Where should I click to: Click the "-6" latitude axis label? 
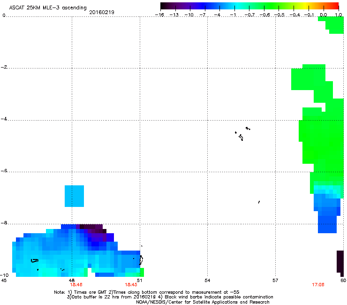4,170
